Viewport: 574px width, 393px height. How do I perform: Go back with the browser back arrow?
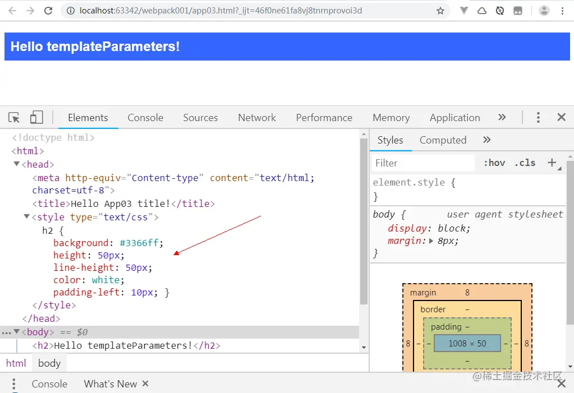click(12, 11)
